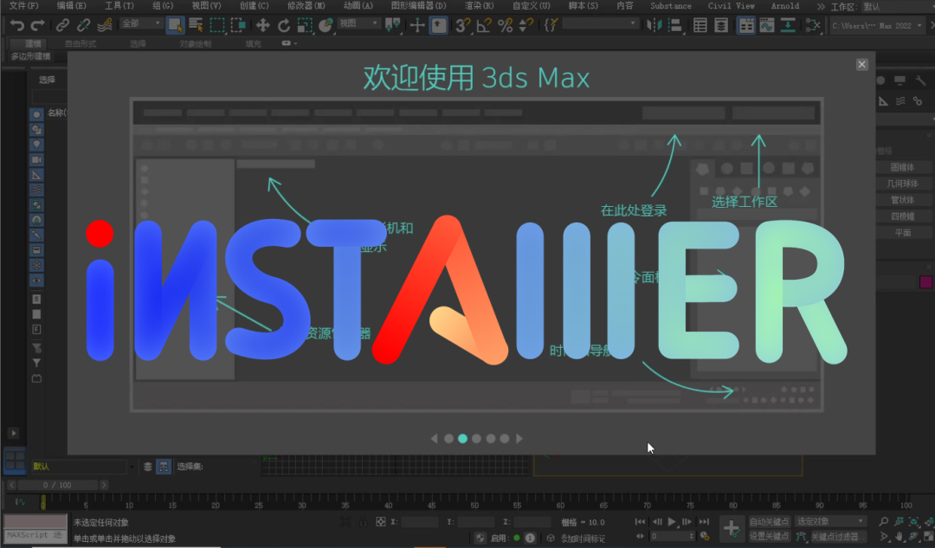Image resolution: width=935 pixels, height=548 pixels.
Task: Open the Rendering menu
Action: [480, 6]
